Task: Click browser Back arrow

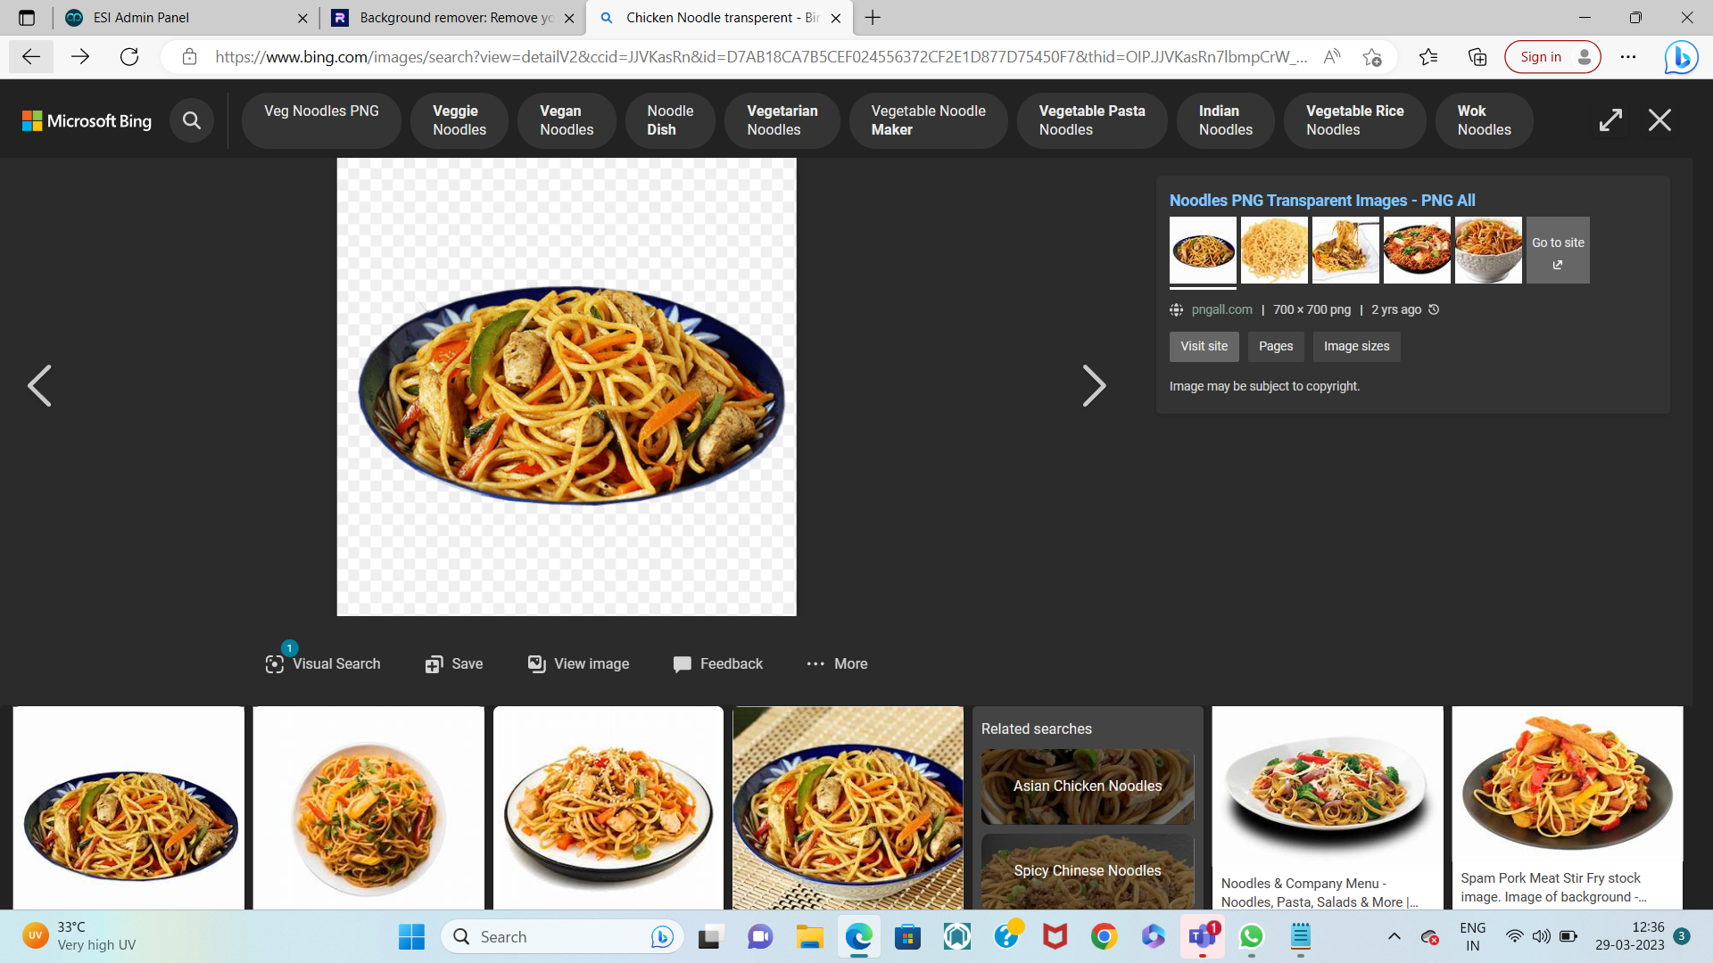Action: pyautogui.click(x=31, y=57)
